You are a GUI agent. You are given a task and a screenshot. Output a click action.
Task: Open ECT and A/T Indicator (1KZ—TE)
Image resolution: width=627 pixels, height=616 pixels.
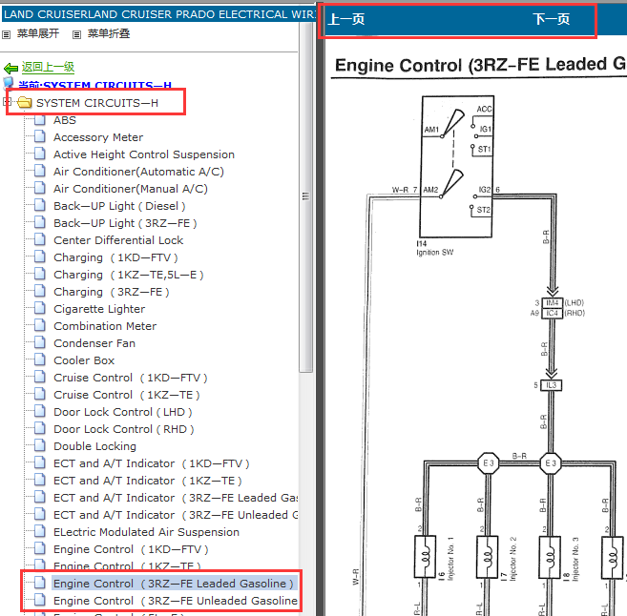pos(148,481)
